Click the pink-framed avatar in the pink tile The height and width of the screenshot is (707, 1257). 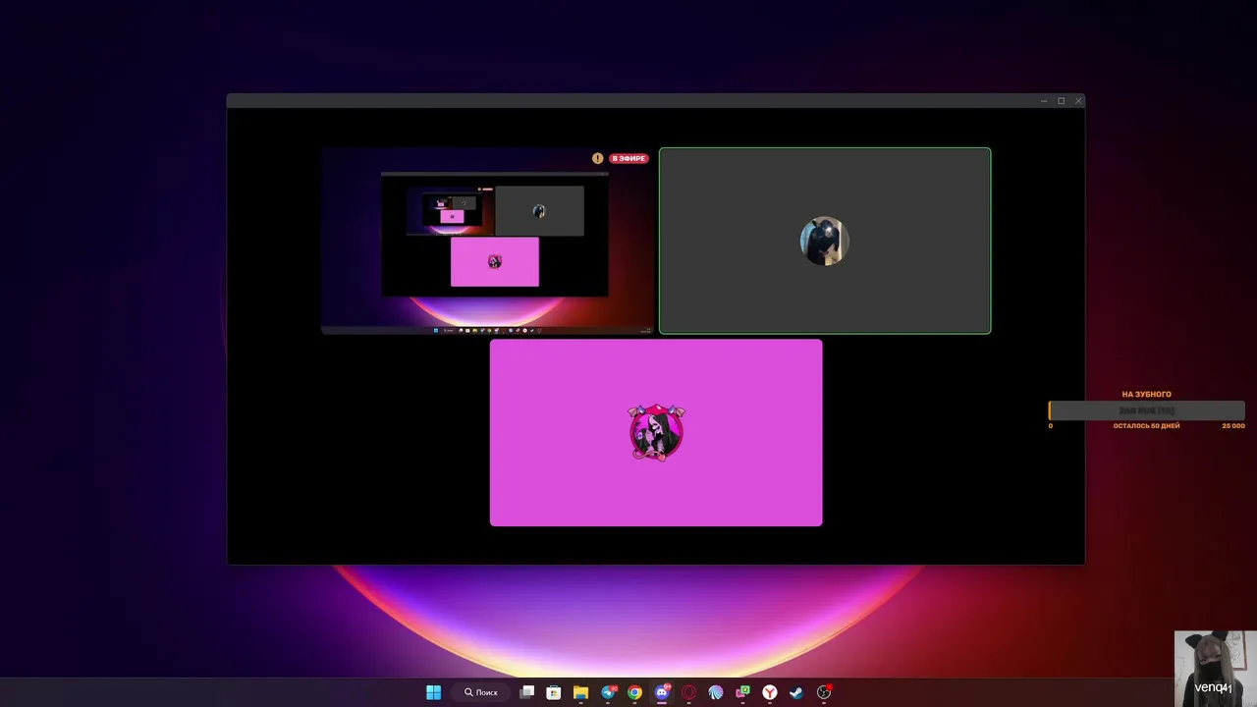pos(656,432)
